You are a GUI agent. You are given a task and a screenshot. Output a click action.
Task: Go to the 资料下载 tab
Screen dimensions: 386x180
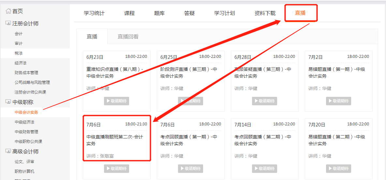(265, 13)
